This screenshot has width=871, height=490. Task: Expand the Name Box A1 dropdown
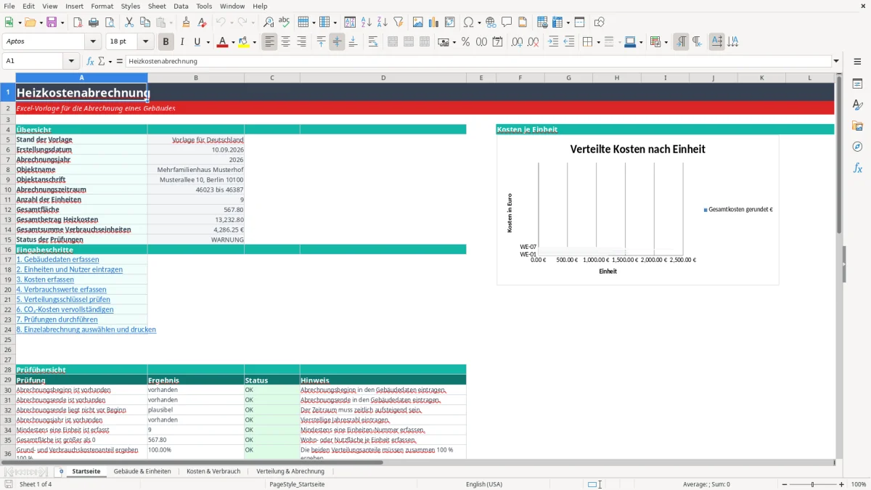point(71,61)
